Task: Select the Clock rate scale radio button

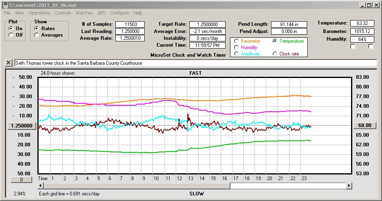Action: coord(275,54)
